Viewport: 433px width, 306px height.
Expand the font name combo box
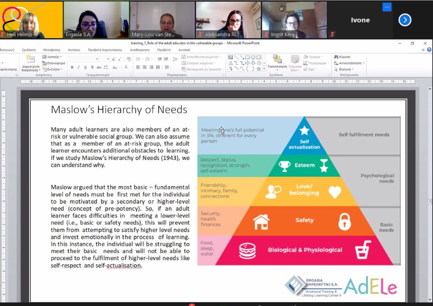click(97, 59)
